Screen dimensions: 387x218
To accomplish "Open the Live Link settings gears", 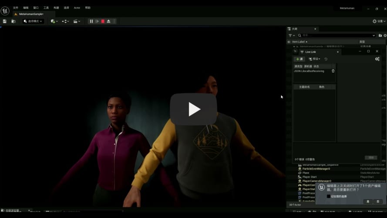I will [377, 59].
